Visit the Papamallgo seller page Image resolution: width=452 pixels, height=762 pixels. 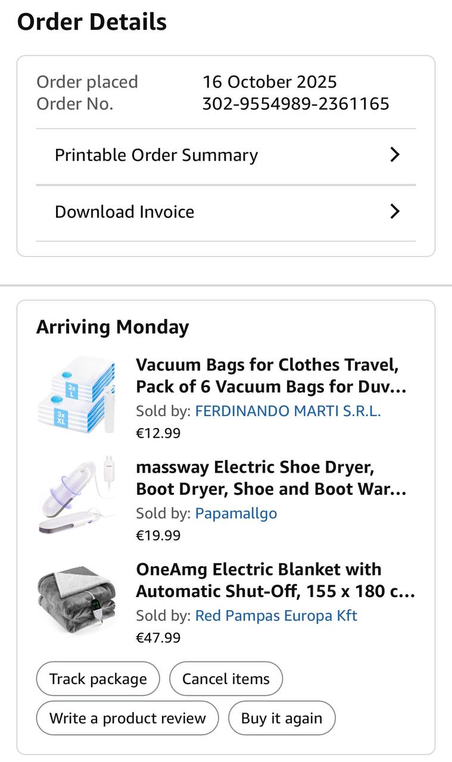(x=236, y=513)
